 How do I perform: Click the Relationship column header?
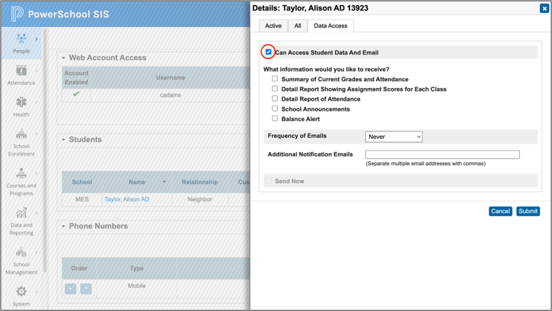(x=199, y=182)
